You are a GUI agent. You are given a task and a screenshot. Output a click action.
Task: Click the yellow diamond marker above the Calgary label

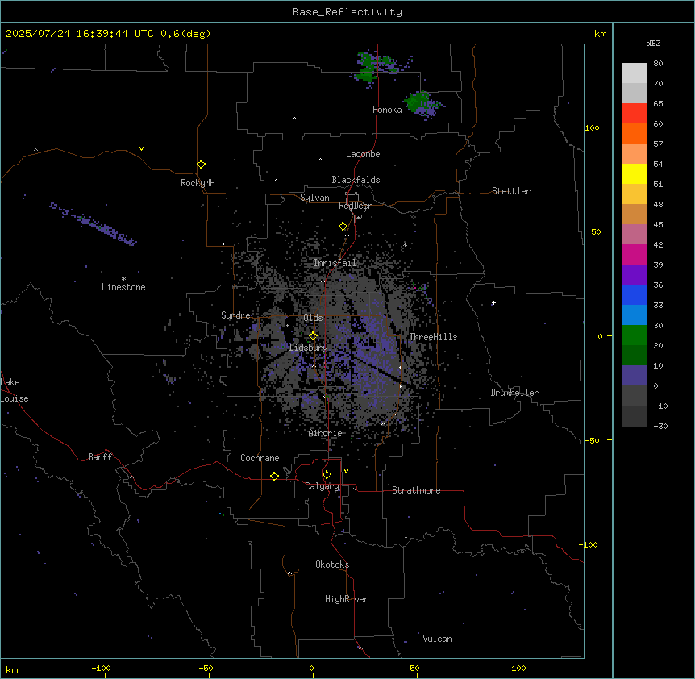click(x=327, y=475)
